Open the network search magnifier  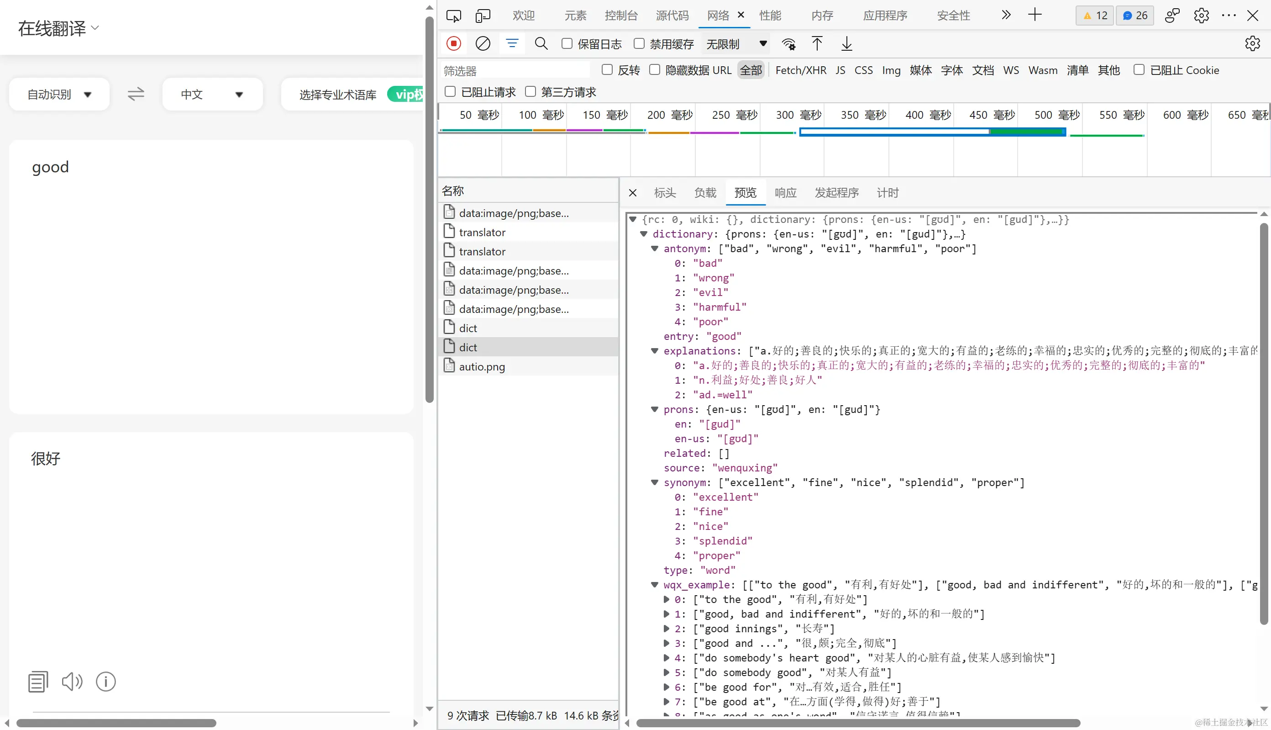(x=541, y=43)
